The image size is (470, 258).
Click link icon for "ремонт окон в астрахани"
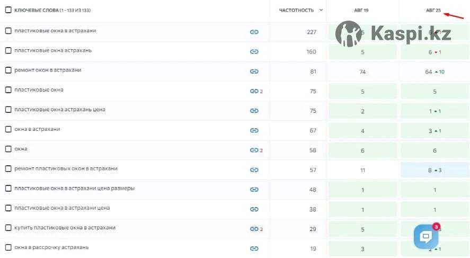(x=254, y=72)
